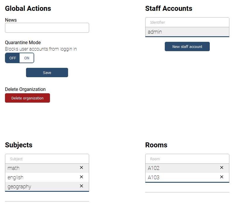Delete room A102
Screen dimensions: 246x207
pos(221,168)
